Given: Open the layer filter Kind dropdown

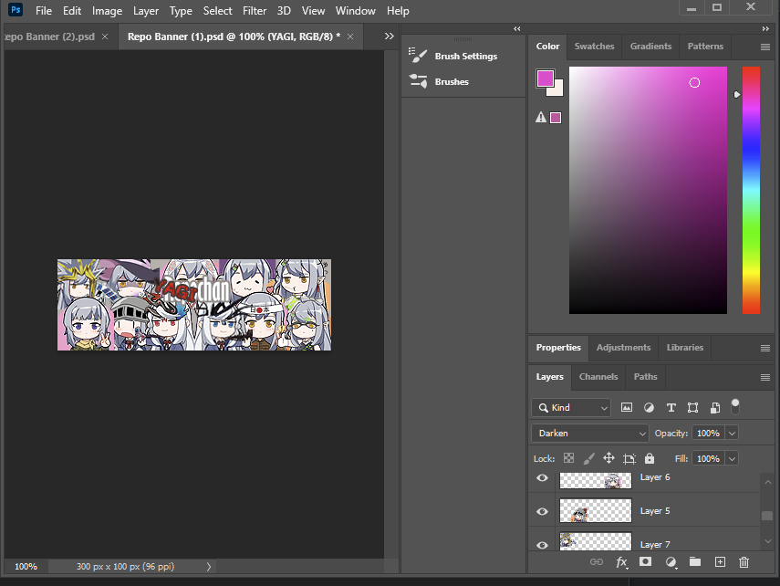Looking at the screenshot, I should click(x=571, y=408).
